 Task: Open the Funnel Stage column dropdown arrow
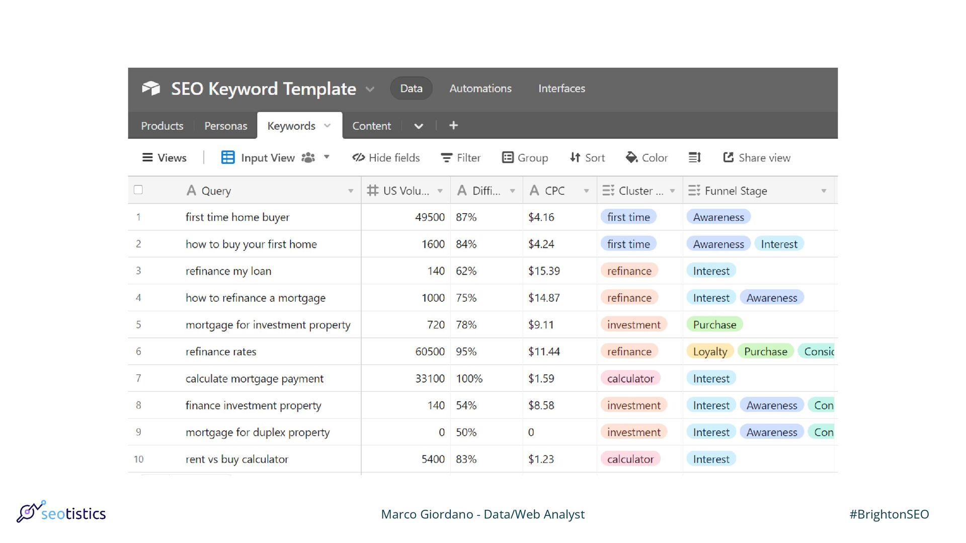[x=824, y=191]
